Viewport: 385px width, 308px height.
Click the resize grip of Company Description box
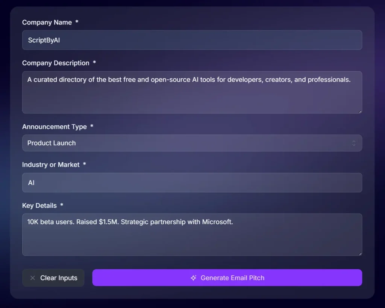click(x=359, y=111)
